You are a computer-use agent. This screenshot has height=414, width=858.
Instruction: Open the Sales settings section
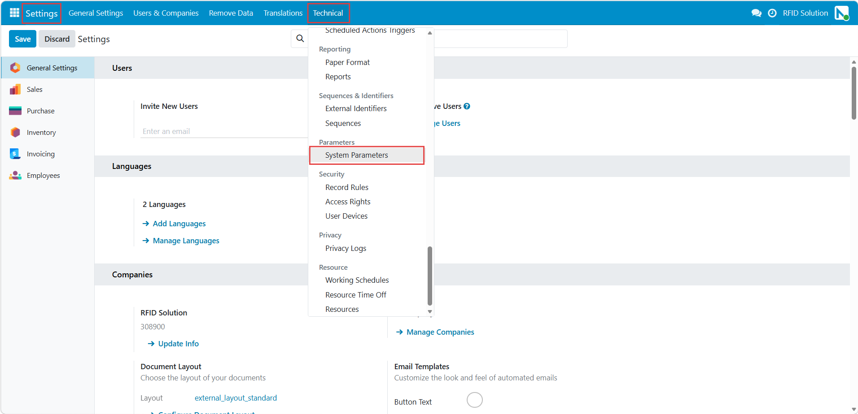(x=48, y=89)
